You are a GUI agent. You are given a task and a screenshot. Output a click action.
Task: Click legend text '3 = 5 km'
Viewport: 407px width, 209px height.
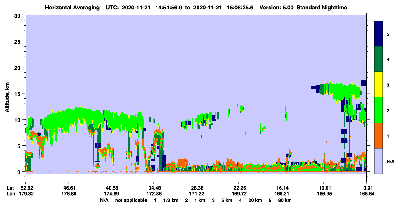point(222,200)
